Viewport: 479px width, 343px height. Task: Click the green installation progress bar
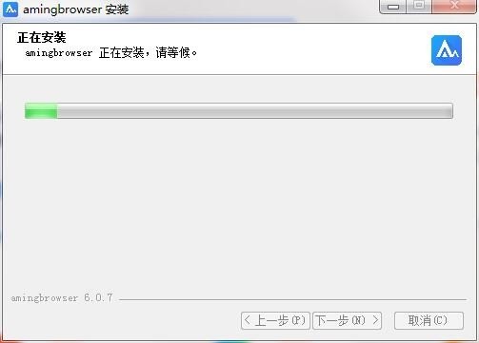[x=239, y=111]
